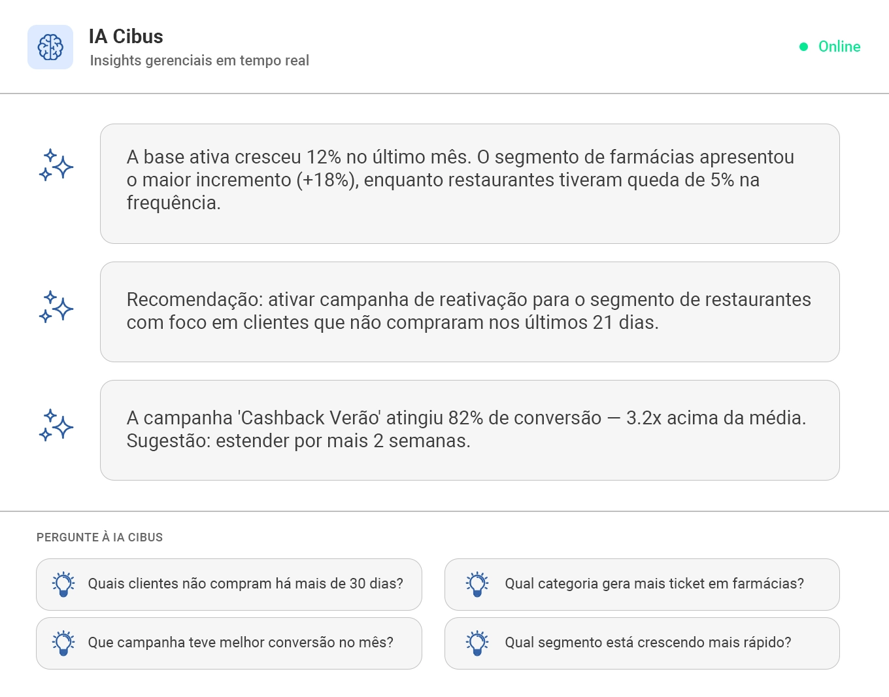Viewport: 889px width, 697px height.
Task: Click the IA Cibus brain logo icon
Action: (x=50, y=47)
